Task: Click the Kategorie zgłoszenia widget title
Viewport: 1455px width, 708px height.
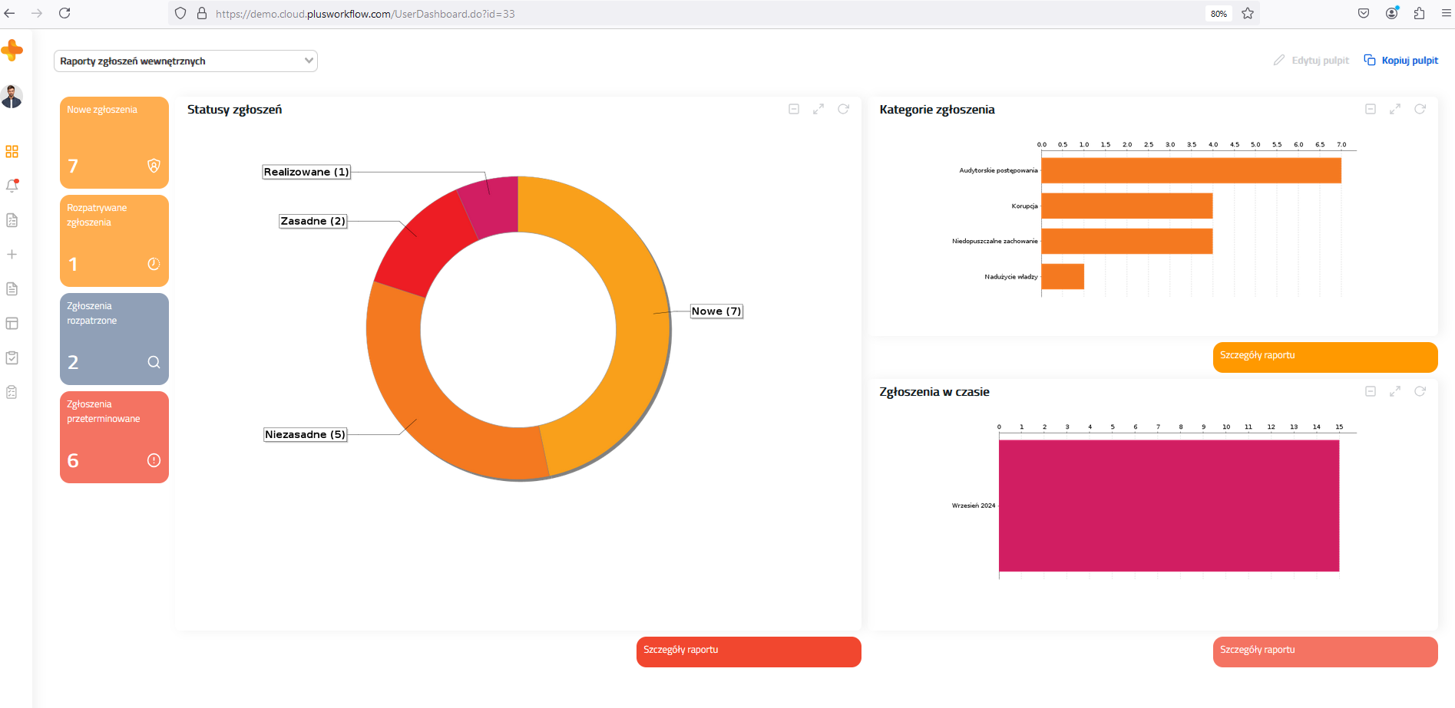Action: (937, 110)
